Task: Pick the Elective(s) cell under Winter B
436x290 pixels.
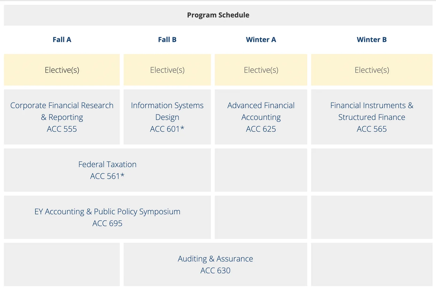Action: click(372, 70)
